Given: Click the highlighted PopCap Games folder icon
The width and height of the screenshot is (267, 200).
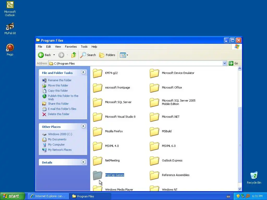Looking at the screenshot, I should pos(98,175).
